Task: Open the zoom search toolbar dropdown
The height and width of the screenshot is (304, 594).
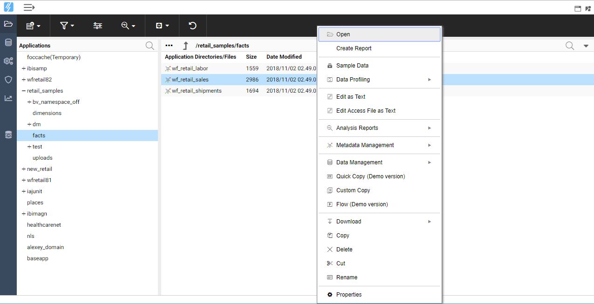Action: [x=128, y=26]
